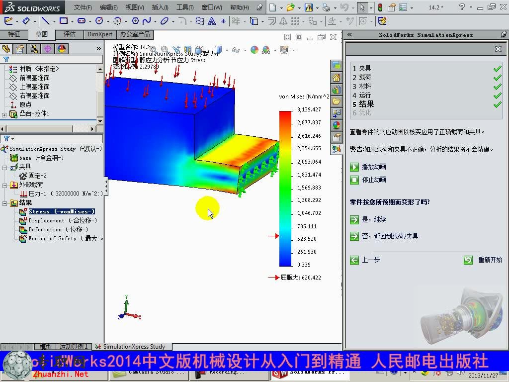509x382 pixels.
Task: Select the Circle sketch tool
Action: [99, 21]
